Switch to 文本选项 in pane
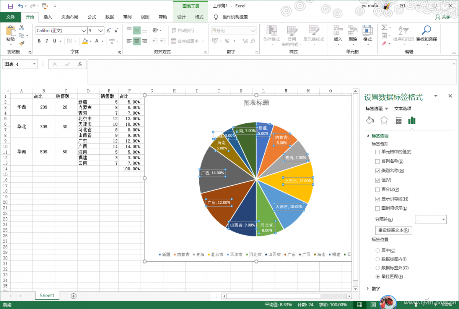This screenshot has width=459, height=309. click(403, 109)
